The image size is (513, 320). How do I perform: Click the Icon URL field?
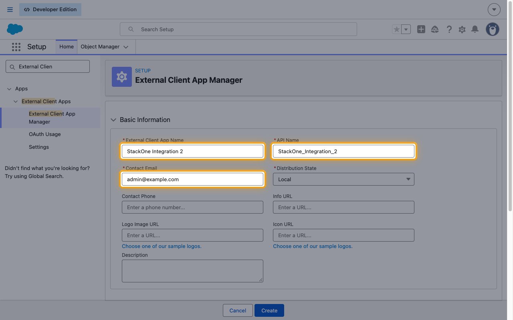click(343, 235)
